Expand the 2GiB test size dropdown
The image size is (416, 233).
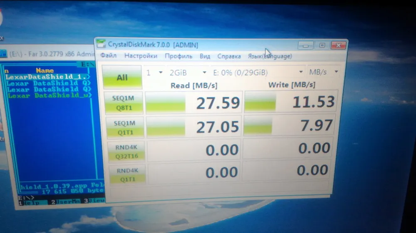click(188, 73)
